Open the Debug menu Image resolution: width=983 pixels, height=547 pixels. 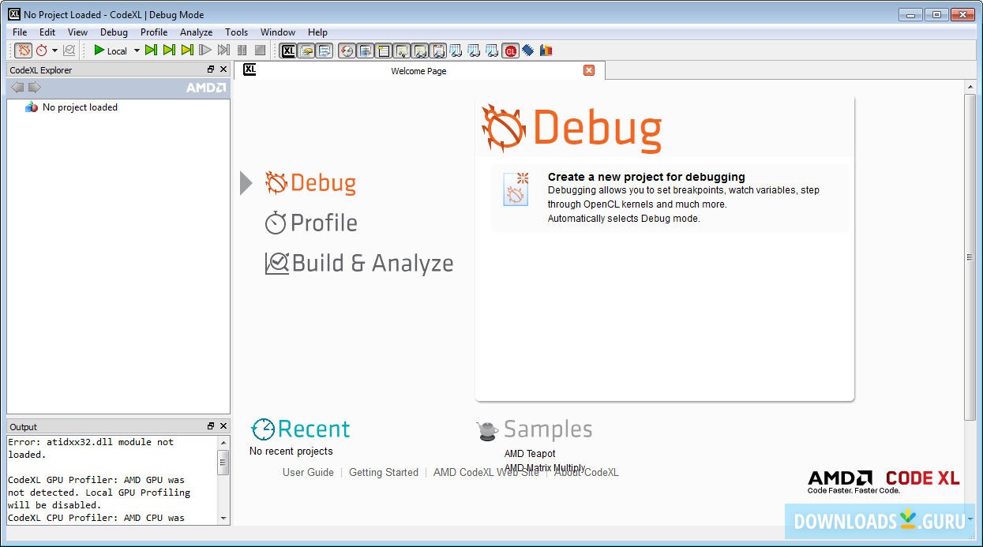pyautogui.click(x=114, y=32)
